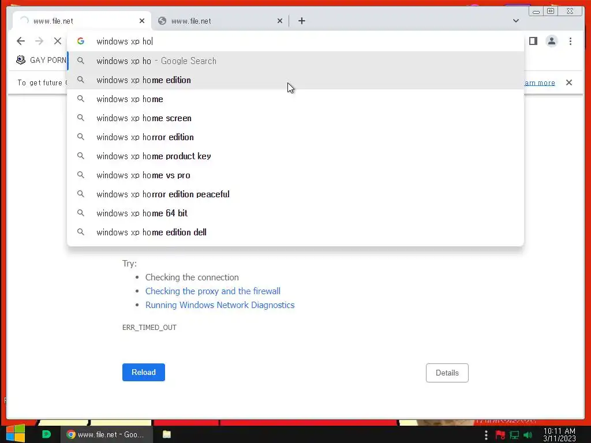Image resolution: width=591 pixels, height=443 pixels.
Task: Open the green app icon on taskbar
Action: 46,434
